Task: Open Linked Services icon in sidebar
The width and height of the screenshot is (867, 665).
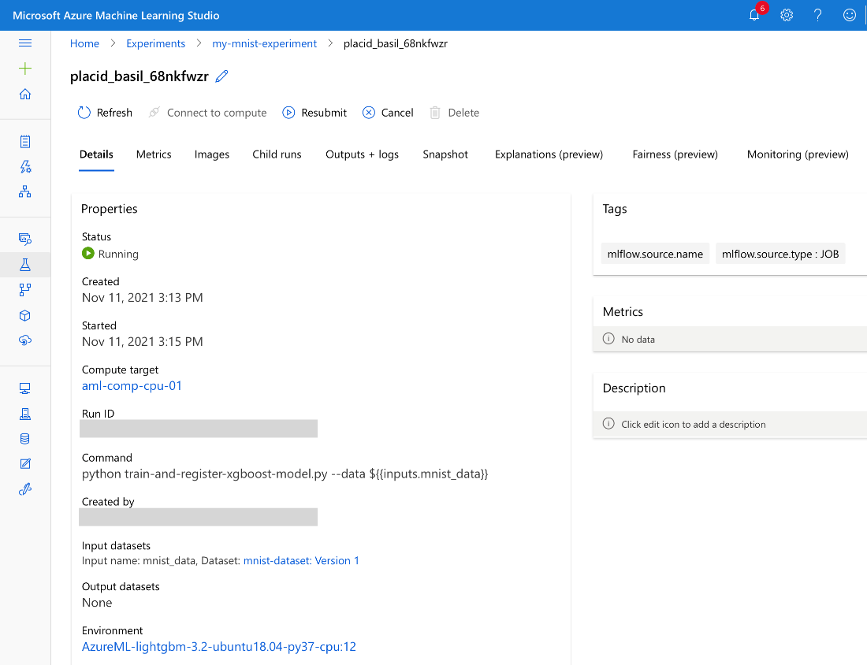Action: (25, 489)
